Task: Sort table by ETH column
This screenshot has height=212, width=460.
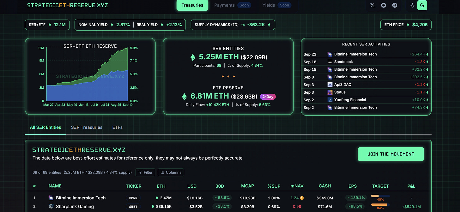Action: pos(161,186)
